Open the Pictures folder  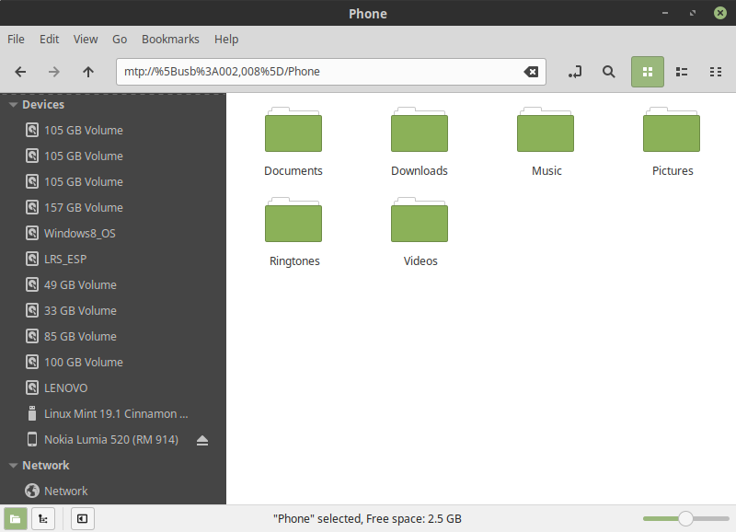[x=672, y=142]
